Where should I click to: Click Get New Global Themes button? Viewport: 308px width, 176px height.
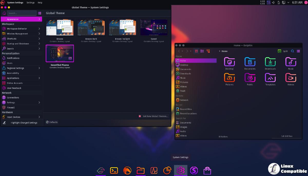tap(153, 116)
